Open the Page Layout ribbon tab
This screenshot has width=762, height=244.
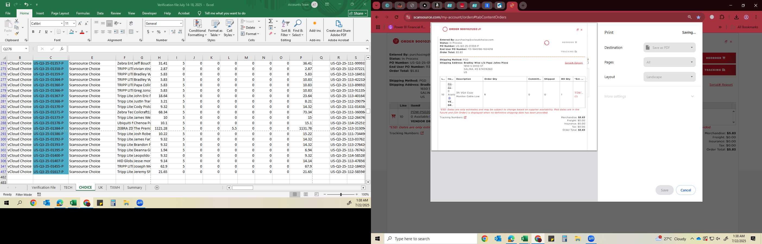[60, 13]
